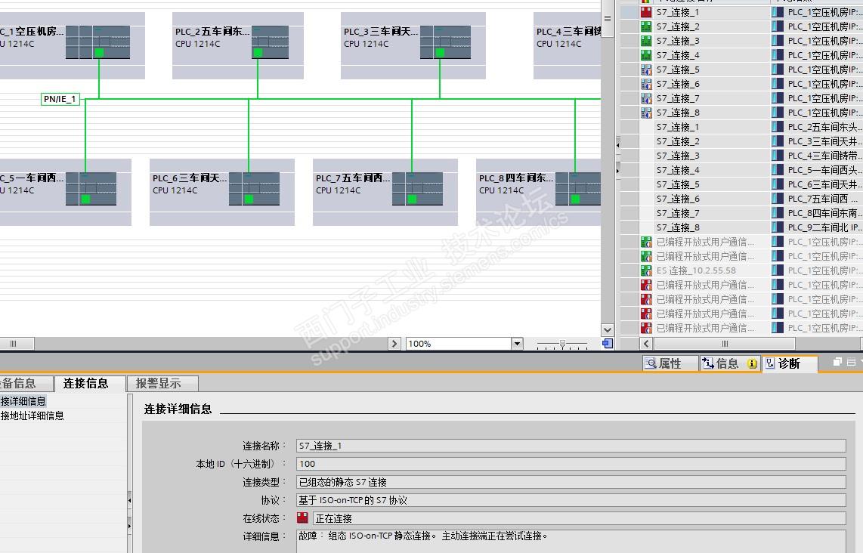863x553 pixels.
Task: Click green Ethernet port on PLC_2五车间东 device
Action: point(258,53)
